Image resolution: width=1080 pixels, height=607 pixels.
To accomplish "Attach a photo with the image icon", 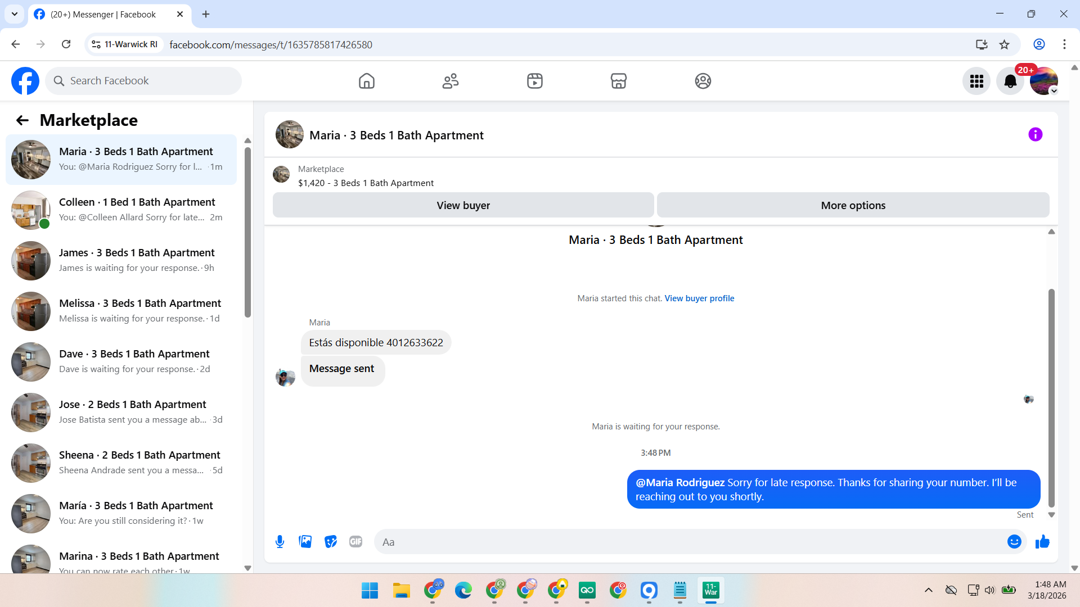I will coord(305,542).
